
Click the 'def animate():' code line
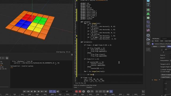point(86,42)
